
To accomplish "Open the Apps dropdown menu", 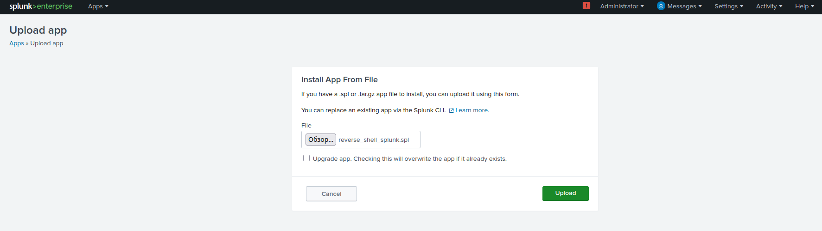I will coord(98,6).
